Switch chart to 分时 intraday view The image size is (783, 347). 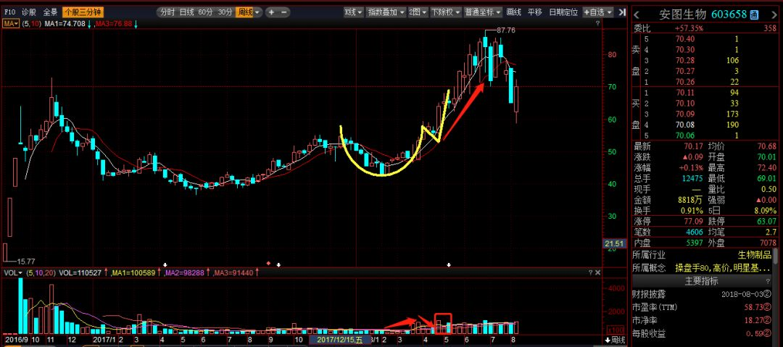(167, 12)
